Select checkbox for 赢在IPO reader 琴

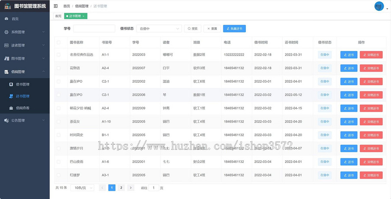coord(59,95)
